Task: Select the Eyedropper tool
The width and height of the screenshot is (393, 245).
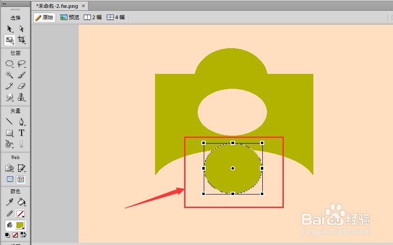Action: point(9,202)
